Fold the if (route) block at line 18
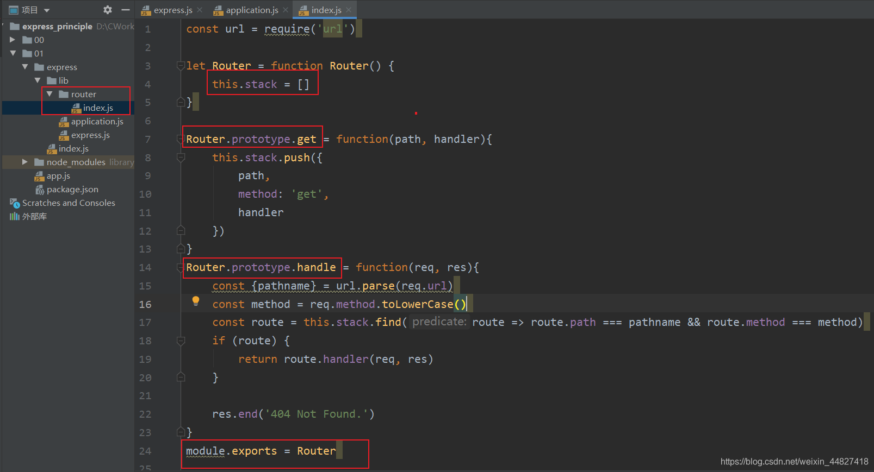 click(181, 341)
